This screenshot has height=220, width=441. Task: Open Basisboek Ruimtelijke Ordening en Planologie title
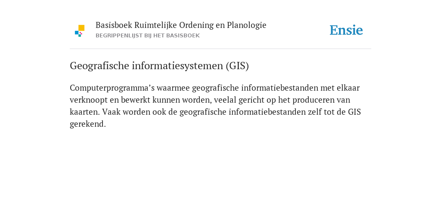point(181,25)
